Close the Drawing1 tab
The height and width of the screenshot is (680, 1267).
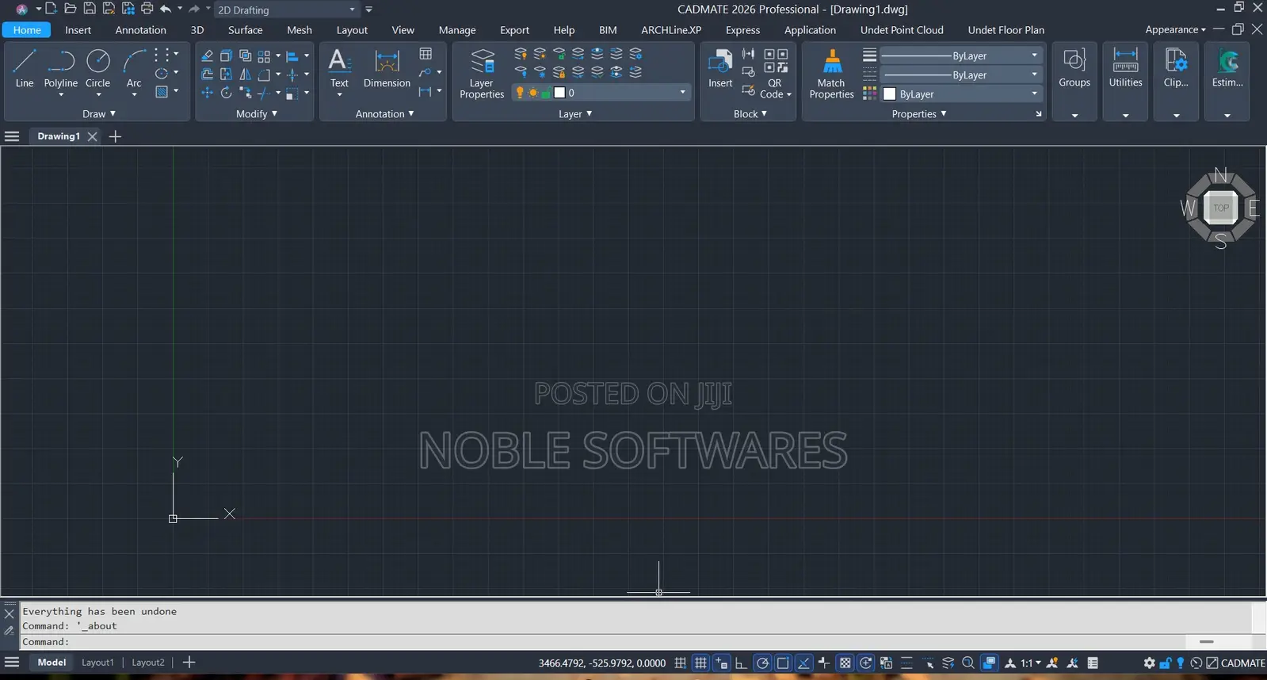pyautogui.click(x=92, y=136)
